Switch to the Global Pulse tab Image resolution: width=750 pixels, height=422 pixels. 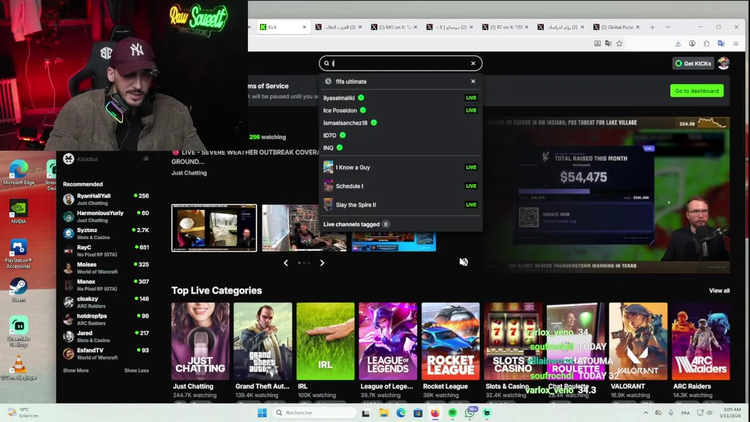(x=615, y=27)
